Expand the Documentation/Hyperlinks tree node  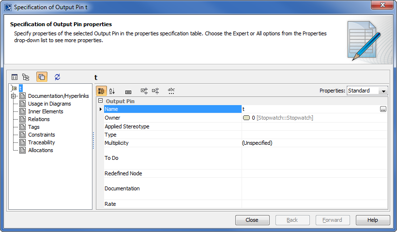click(x=13, y=96)
